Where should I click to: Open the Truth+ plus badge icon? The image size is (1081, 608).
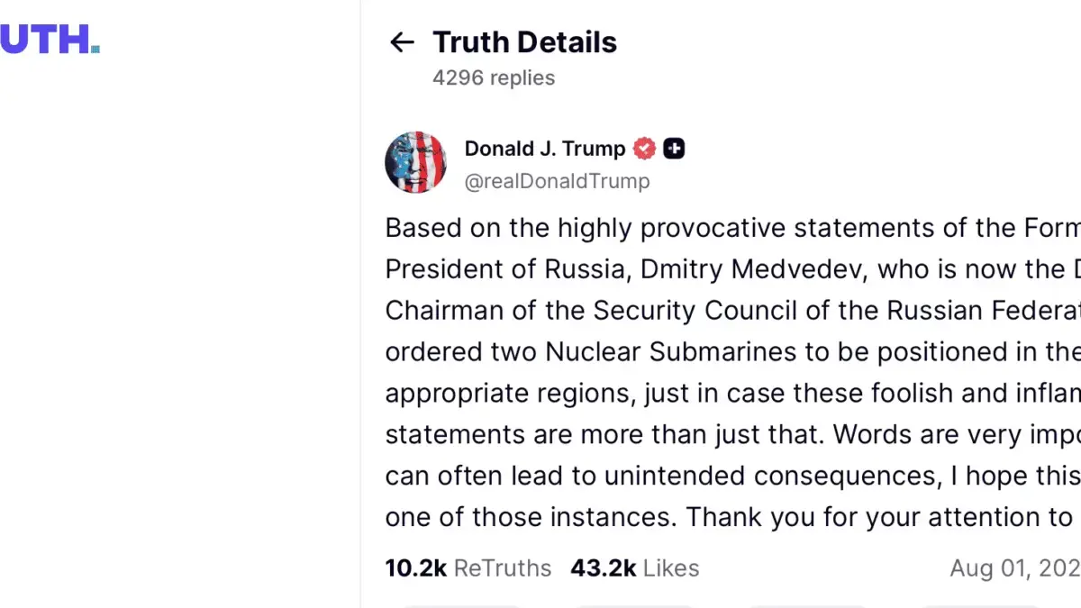click(674, 148)
